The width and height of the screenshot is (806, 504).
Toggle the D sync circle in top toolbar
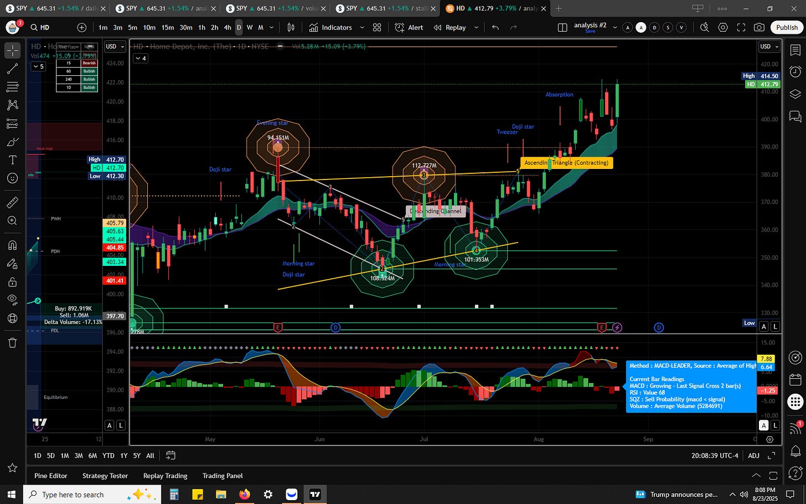(x=654, y=27)
